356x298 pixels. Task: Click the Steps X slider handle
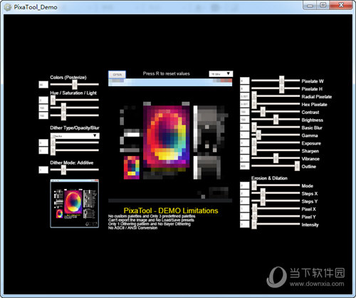pos(263,193)
